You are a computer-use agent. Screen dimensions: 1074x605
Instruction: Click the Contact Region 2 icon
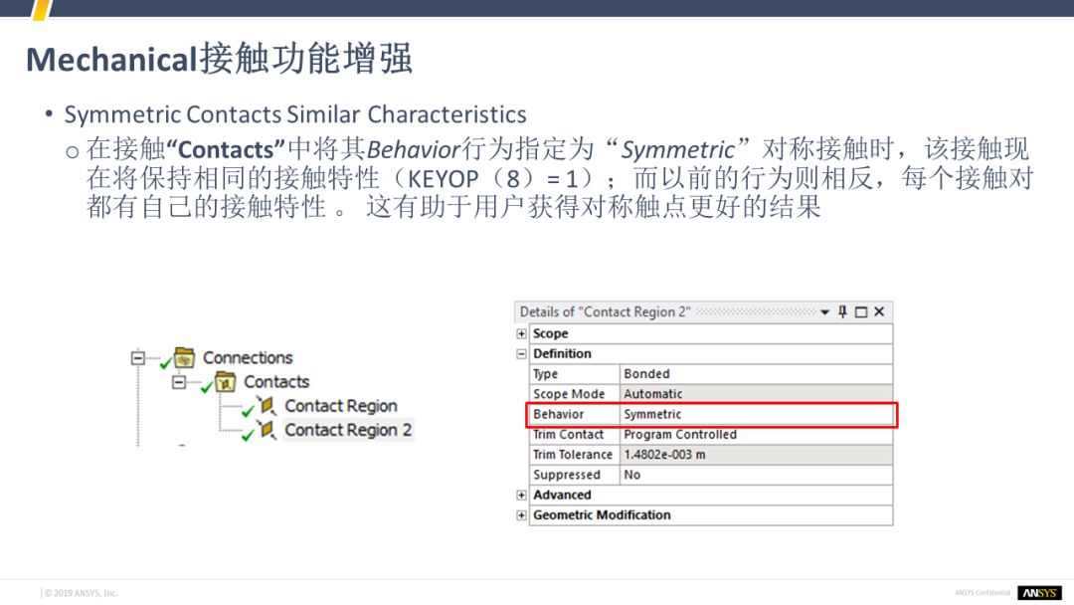coord(267,430)
